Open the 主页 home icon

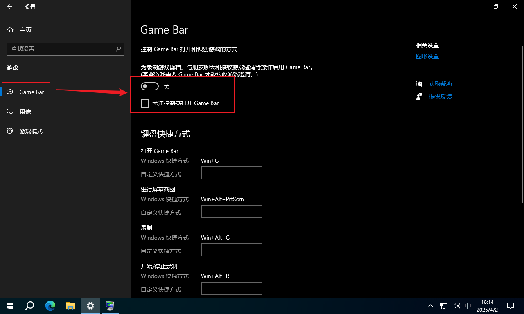tap(11, 30)
